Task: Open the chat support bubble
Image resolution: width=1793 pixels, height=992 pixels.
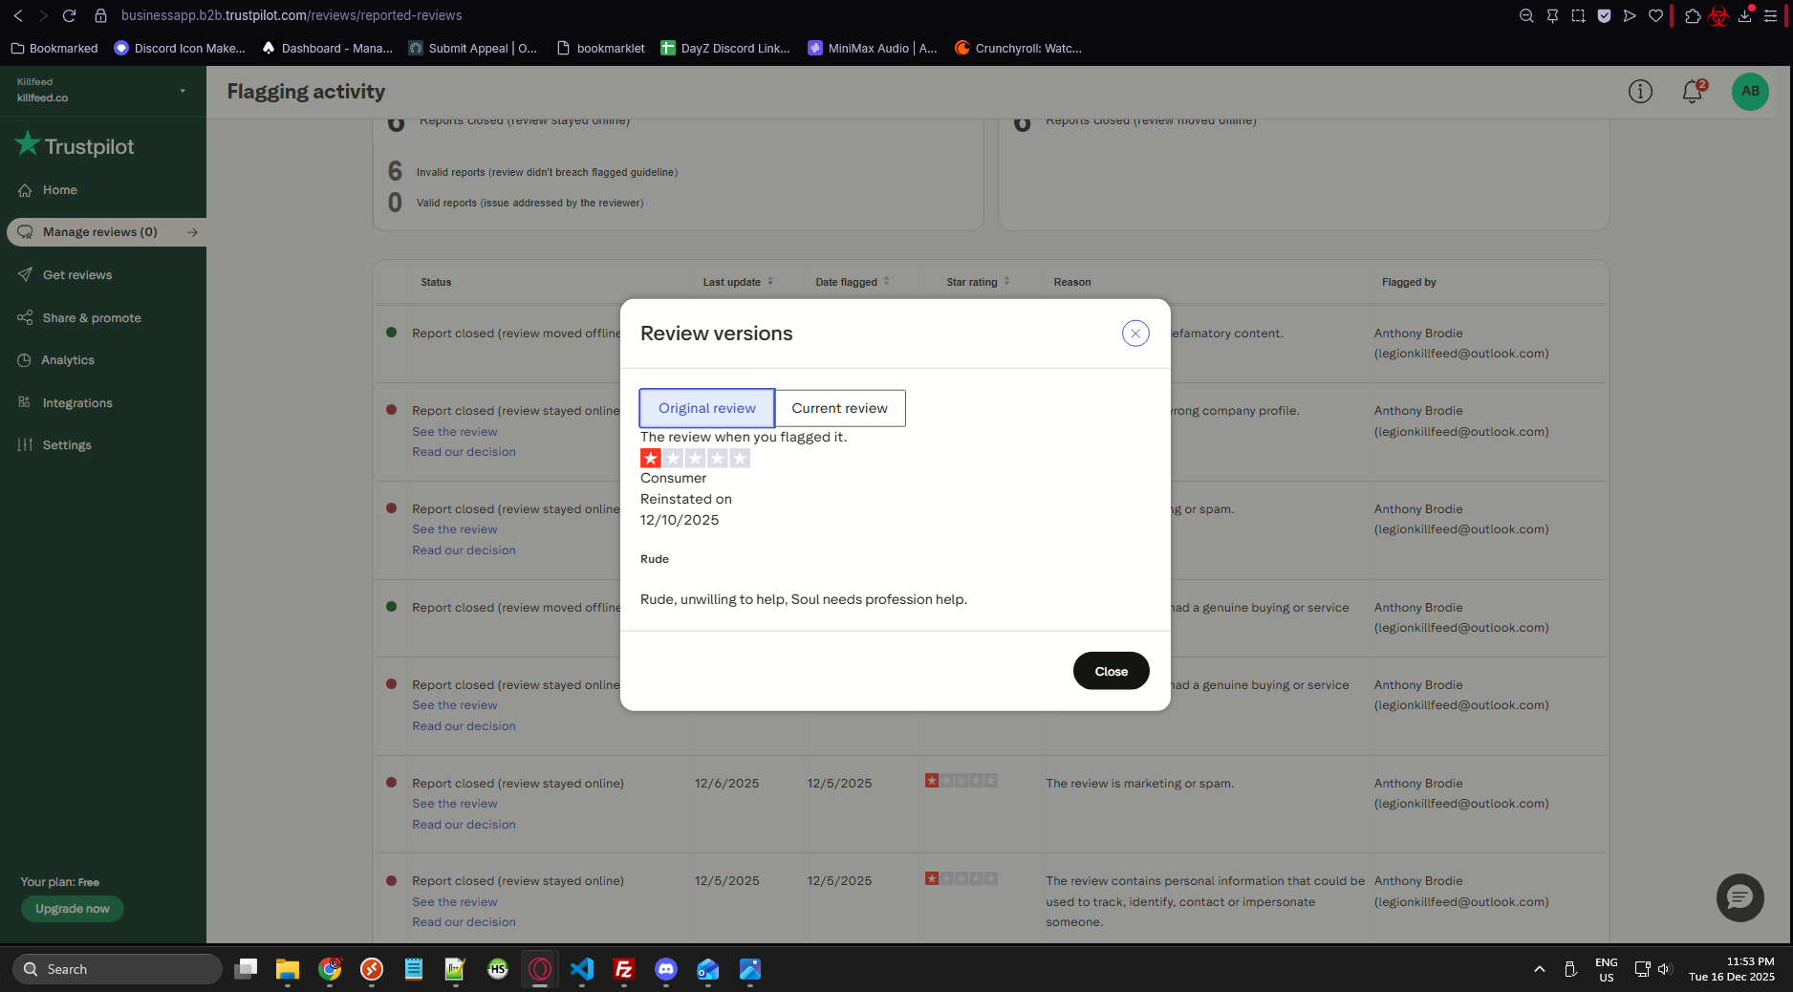Action: pyautogui.click(x=1740, y=897)
